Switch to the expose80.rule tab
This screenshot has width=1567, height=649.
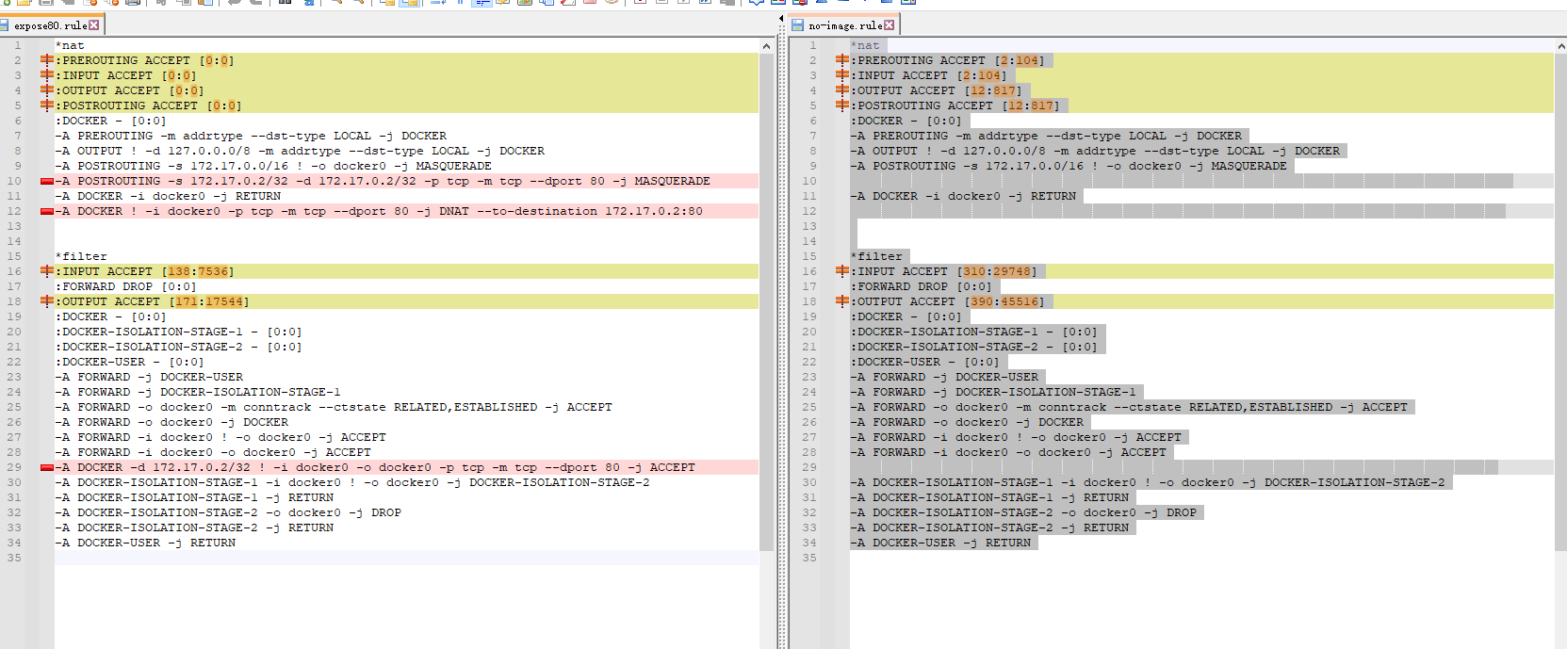click(x=51, y=25)
